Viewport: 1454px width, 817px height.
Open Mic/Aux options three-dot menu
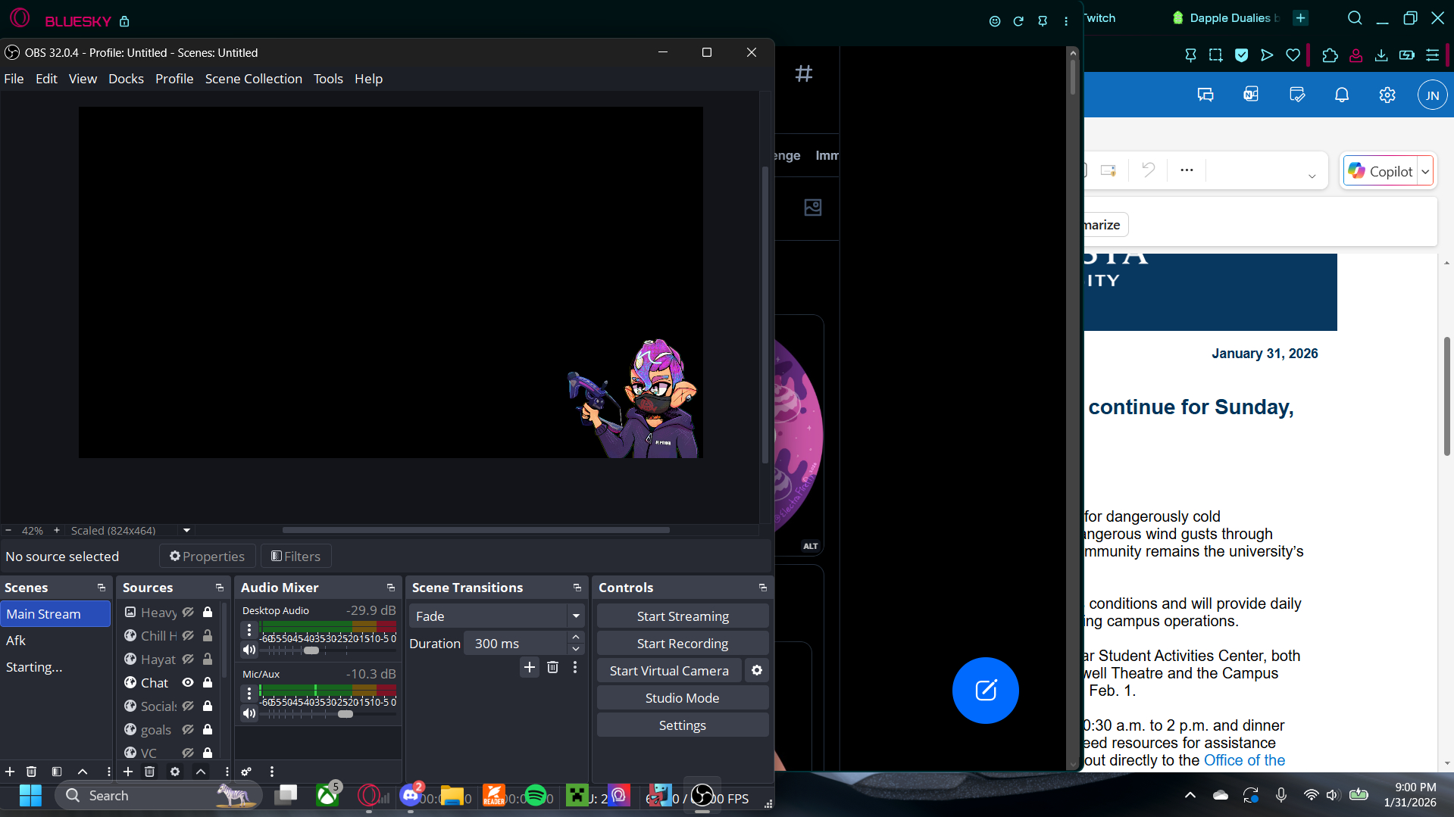coord(249,693)
